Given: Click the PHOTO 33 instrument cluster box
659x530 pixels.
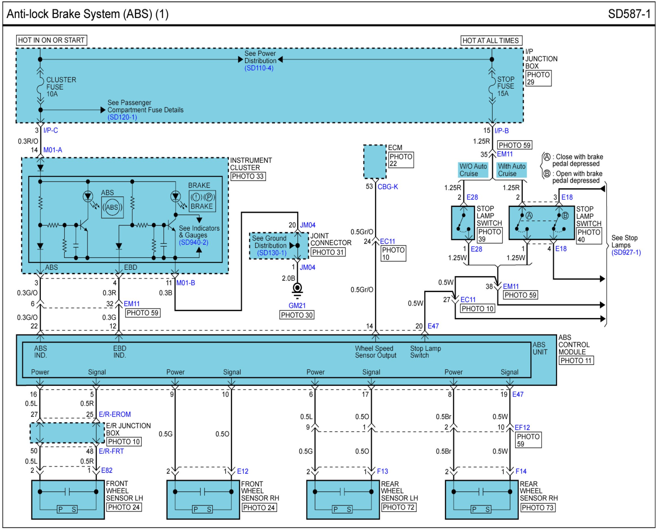Looking at the screenshot, I should pos(248,176).
